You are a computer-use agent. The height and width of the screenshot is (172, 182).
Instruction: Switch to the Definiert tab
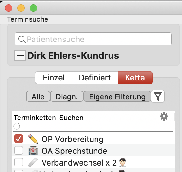[x=95, y=78]
